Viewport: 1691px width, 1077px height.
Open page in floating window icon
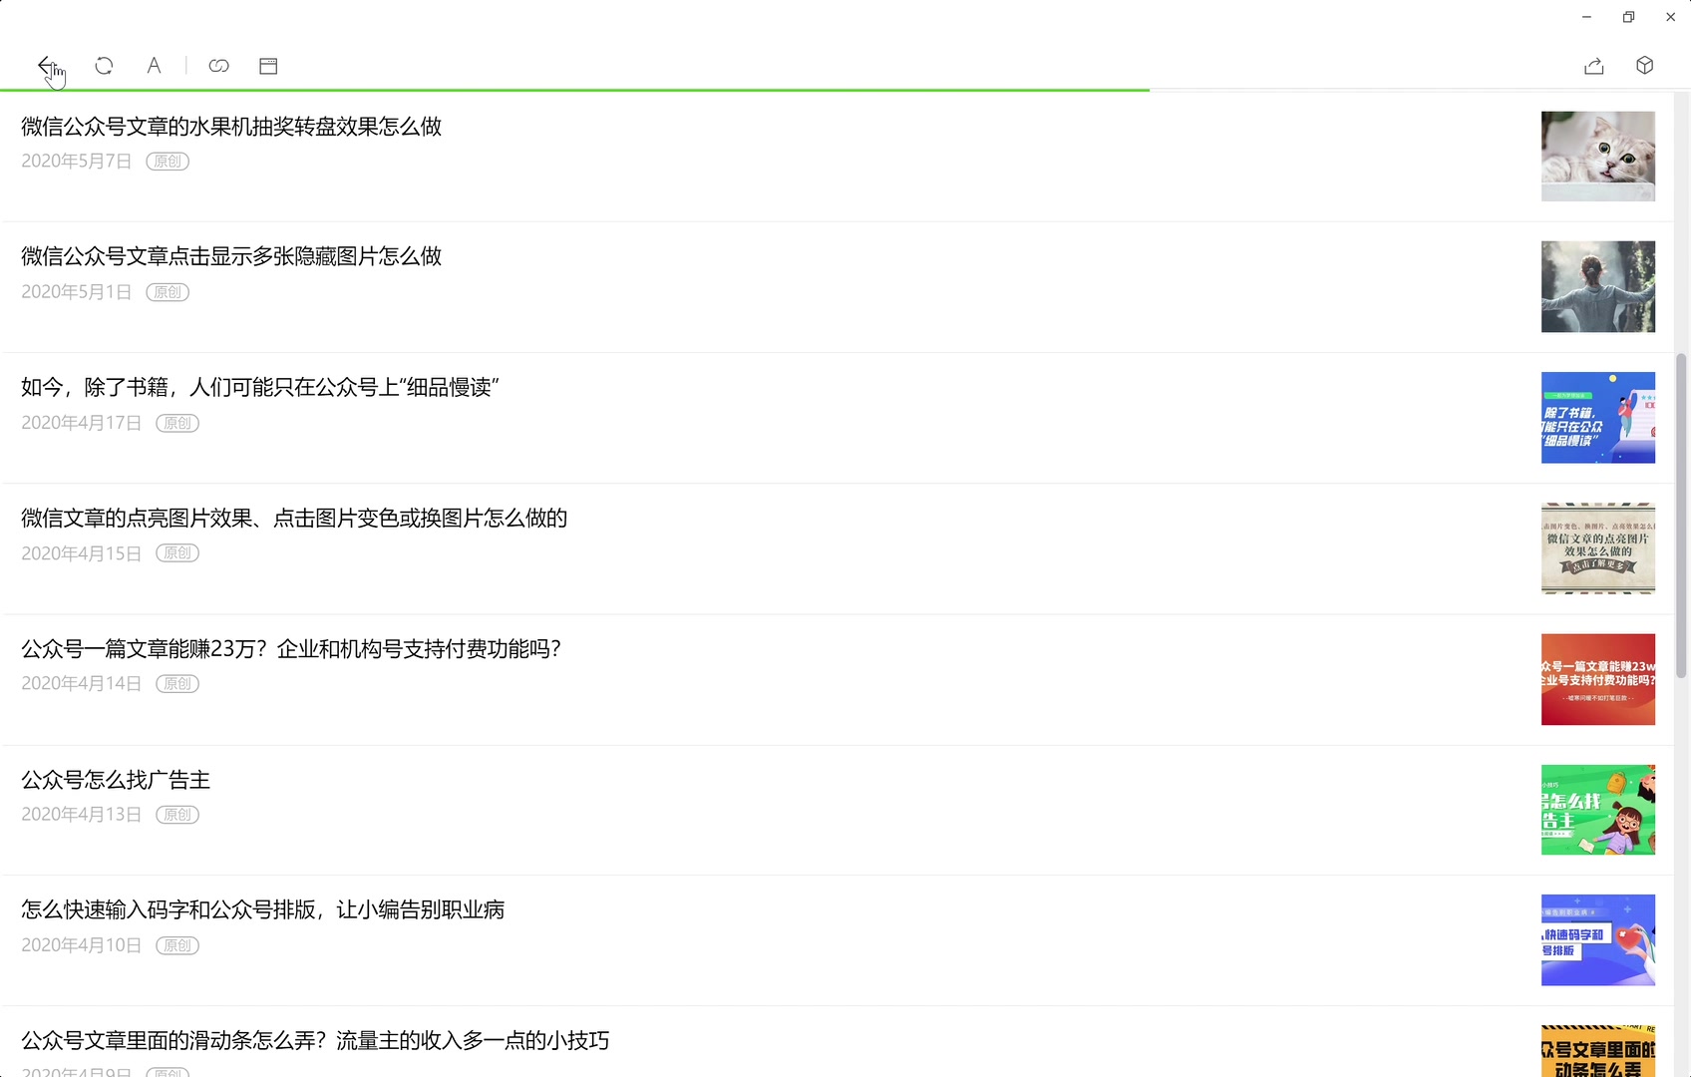tap(267, 66)
